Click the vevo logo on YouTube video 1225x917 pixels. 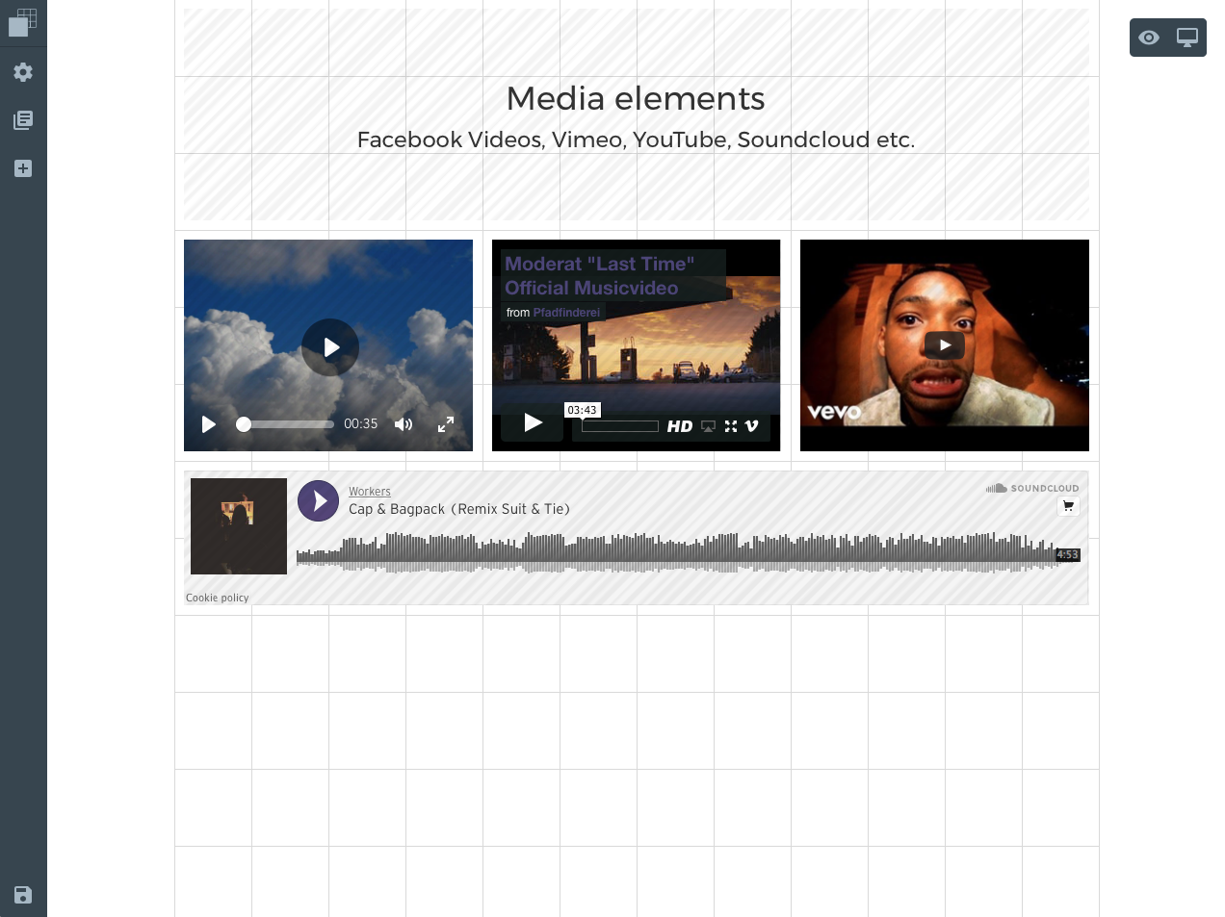pos(834,413)
